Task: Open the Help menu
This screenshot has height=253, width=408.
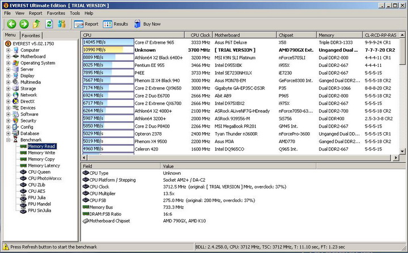Action: (89, 13)
